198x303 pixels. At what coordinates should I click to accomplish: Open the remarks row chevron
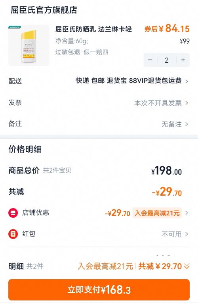pos(187,124)
